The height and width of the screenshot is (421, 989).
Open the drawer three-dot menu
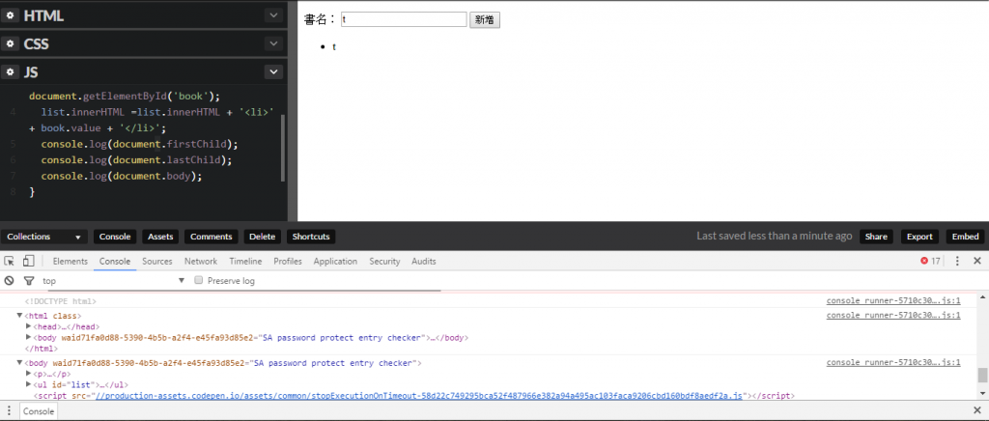click(x=8, y=411)
